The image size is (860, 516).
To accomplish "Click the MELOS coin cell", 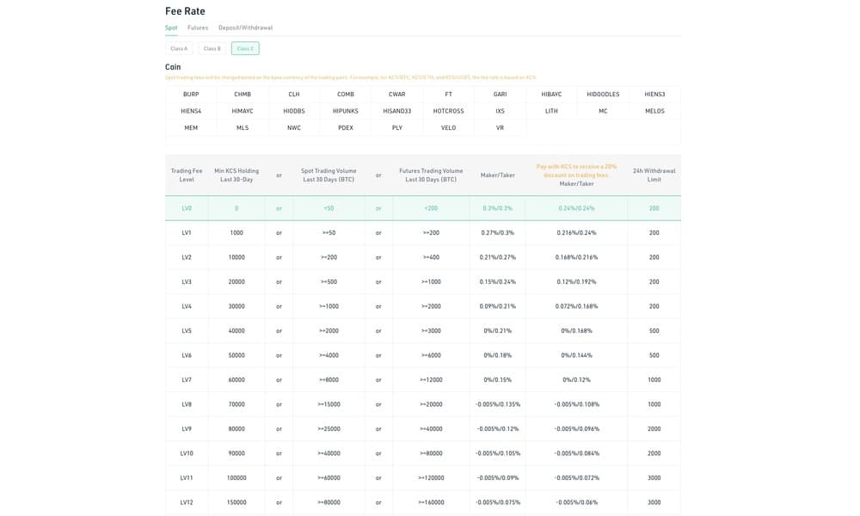I will (654, 111).
